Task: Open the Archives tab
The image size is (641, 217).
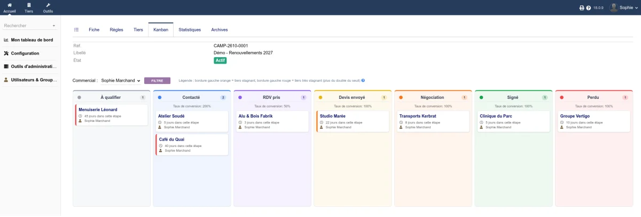Action: click(x=220, y=30)
